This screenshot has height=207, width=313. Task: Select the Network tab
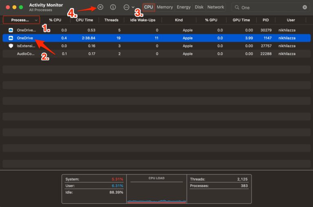pos(216,7)
